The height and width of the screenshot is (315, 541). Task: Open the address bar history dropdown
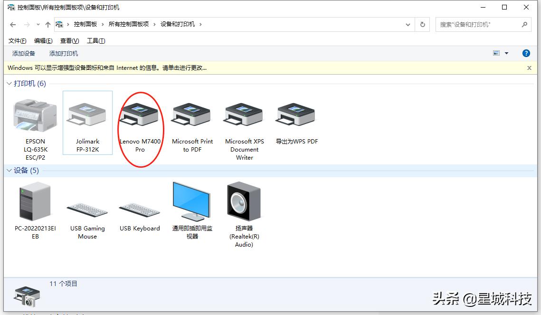pos(408,24)
